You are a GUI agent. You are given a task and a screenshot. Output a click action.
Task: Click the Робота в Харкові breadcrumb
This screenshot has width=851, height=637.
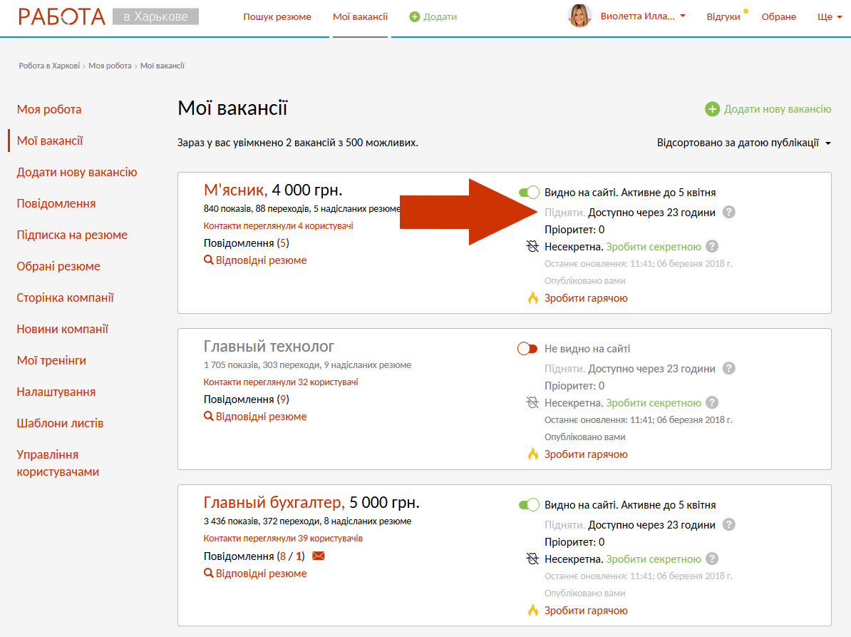pos(49,66)
